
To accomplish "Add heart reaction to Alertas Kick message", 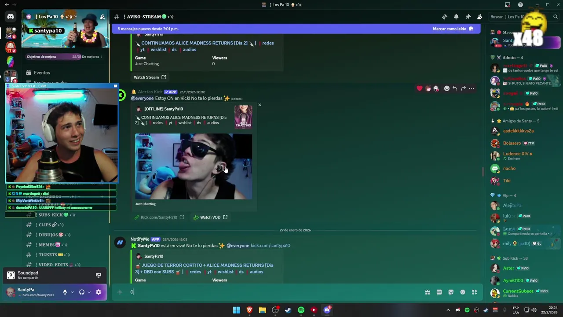I will click(x=420, y=88).
